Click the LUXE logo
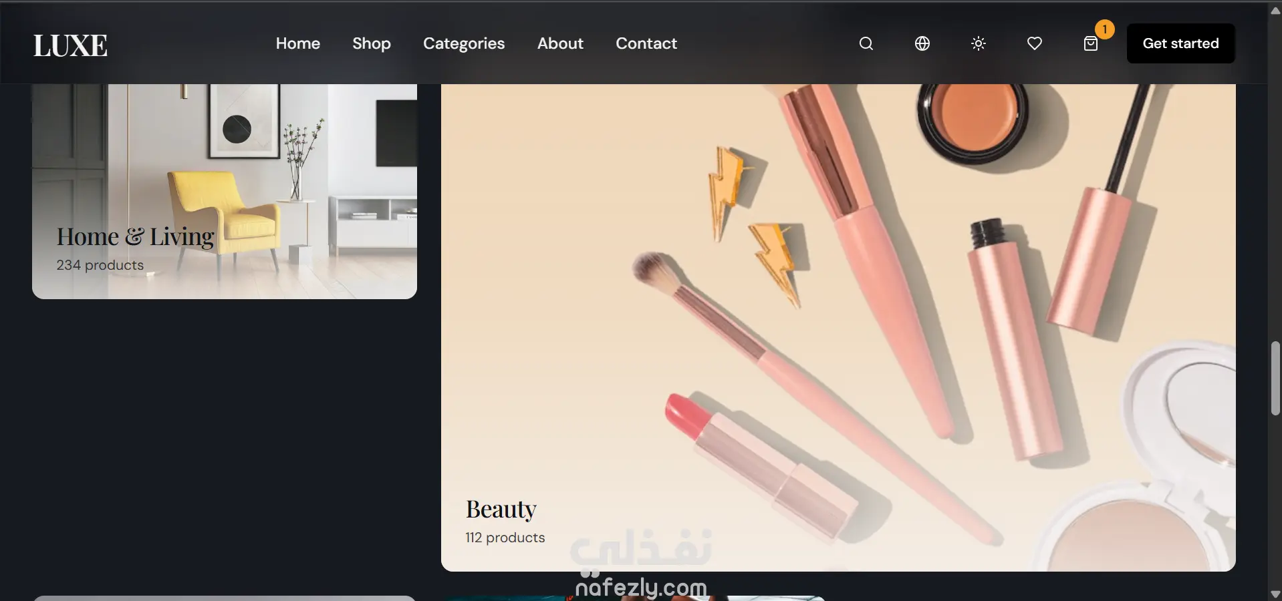This screenshot has height=601, width=1282. [70, 45]
